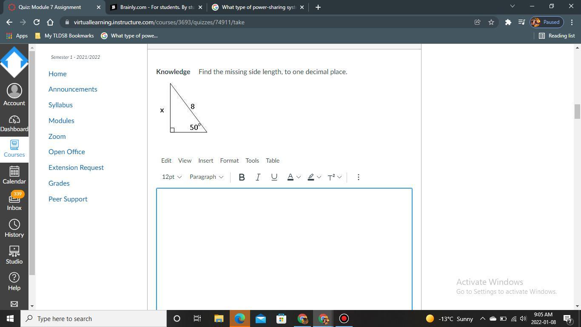Expand the superscript/subscript options arrow
581x327 pixels.
[x=339, y=177]
